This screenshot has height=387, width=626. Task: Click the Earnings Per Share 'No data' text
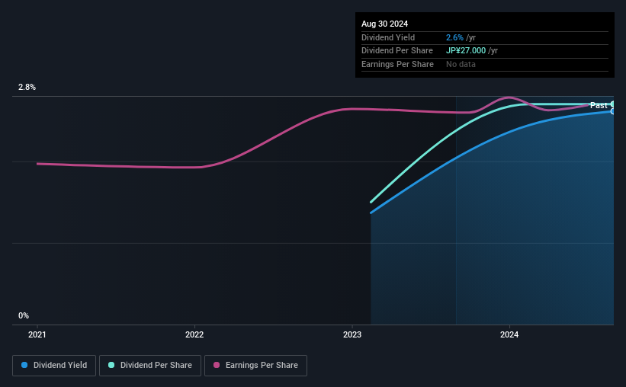(461, 64)
